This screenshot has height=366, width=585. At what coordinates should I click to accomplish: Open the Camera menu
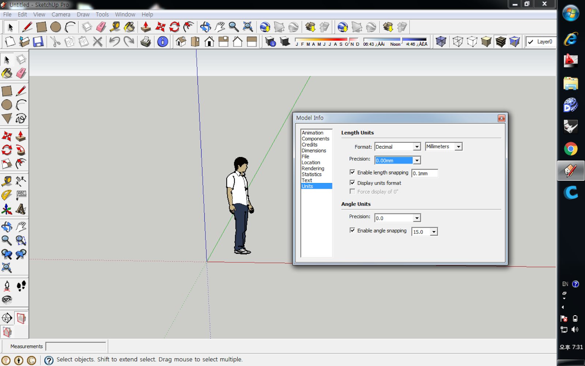[x=61, y=14]
